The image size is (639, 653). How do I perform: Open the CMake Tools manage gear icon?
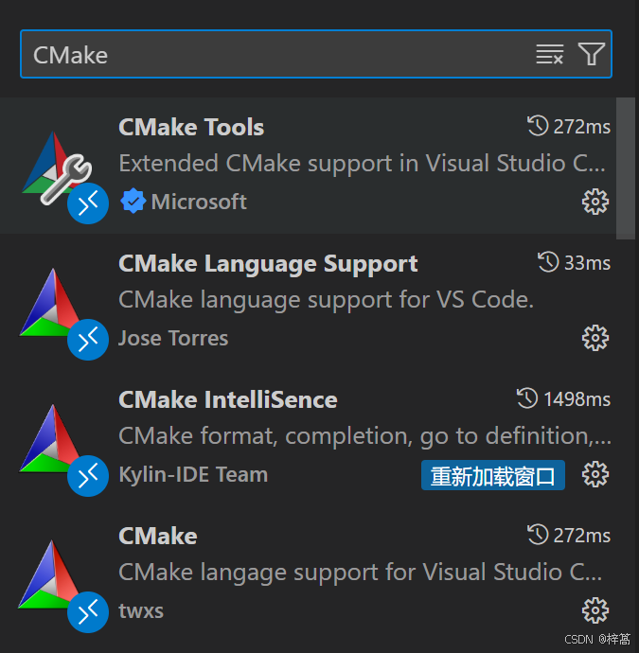coord(595,202)
